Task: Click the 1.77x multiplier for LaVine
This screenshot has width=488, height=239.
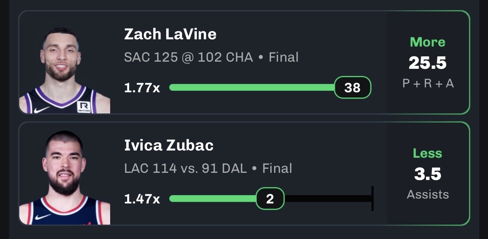Action: pos(142,88)
